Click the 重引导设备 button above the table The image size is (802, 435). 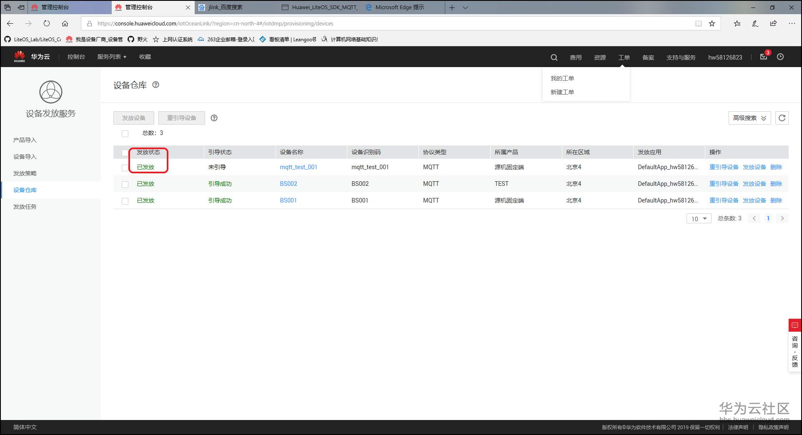[182, 118]
